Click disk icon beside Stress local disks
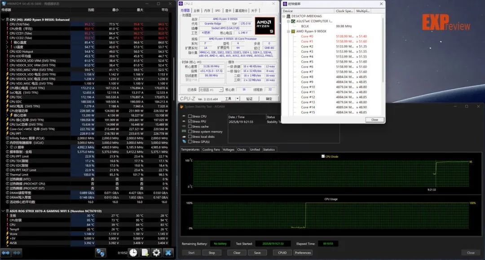 click(184, 137)
